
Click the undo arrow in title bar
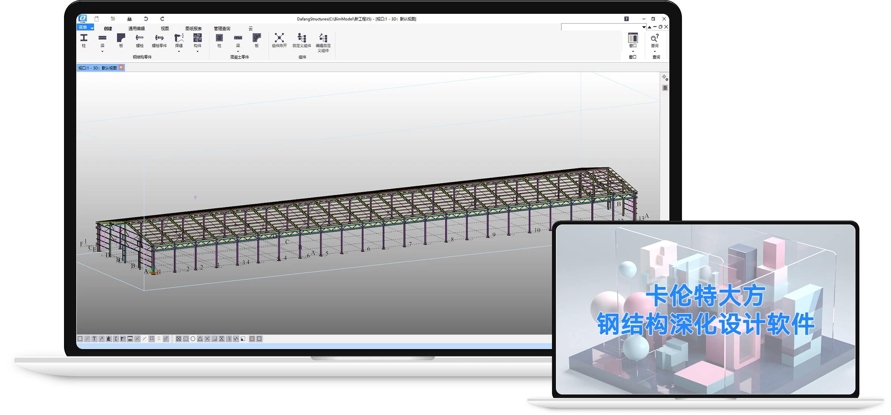coord(146,19)
